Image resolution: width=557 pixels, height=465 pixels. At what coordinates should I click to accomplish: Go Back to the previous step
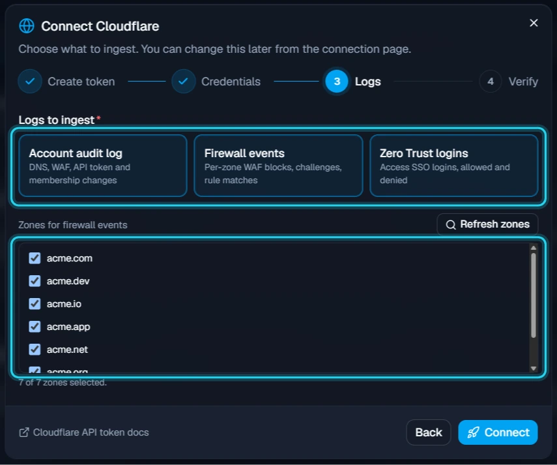coord(429,432)
